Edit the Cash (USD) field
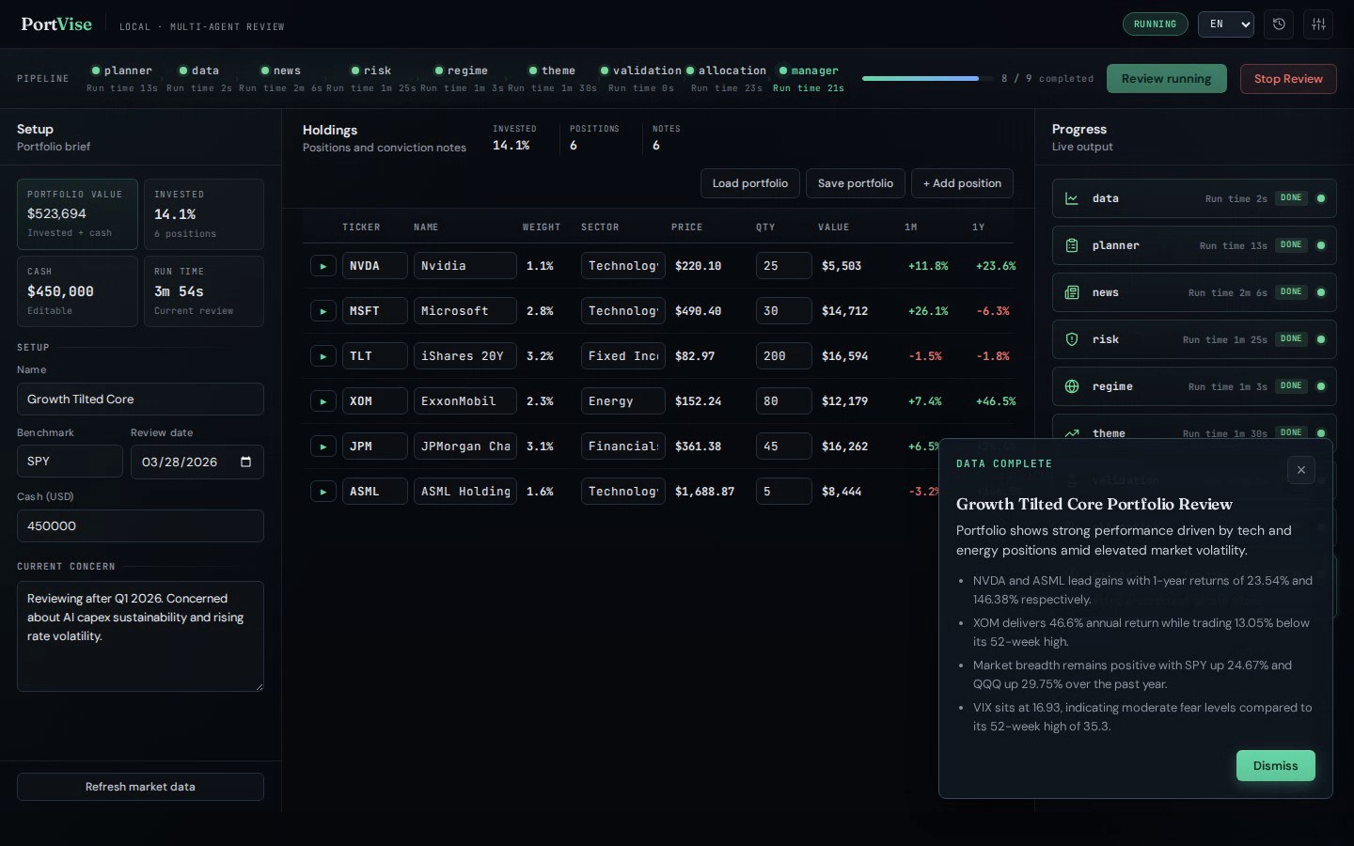Viewport: 1354px width, 846px height. click(x=140, y=526)
